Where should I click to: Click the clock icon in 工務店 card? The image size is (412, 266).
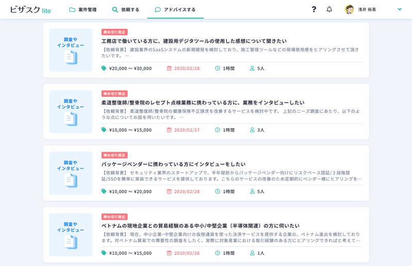coord(217,68)
